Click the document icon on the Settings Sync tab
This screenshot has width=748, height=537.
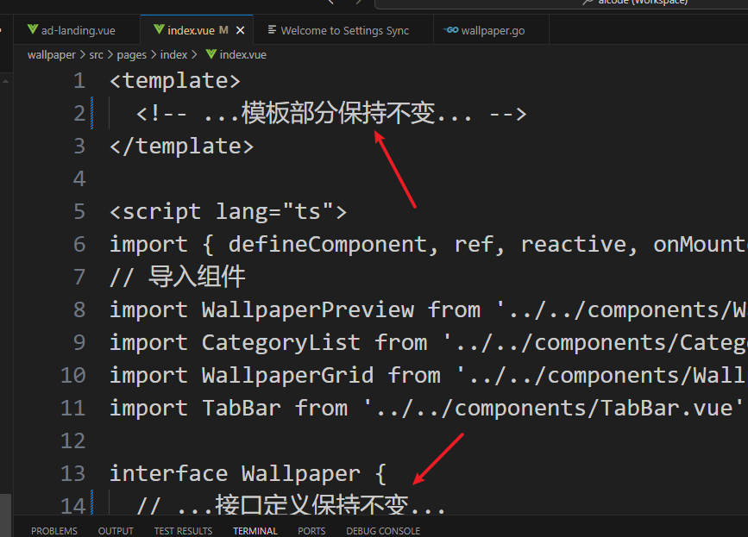(272, 30)
